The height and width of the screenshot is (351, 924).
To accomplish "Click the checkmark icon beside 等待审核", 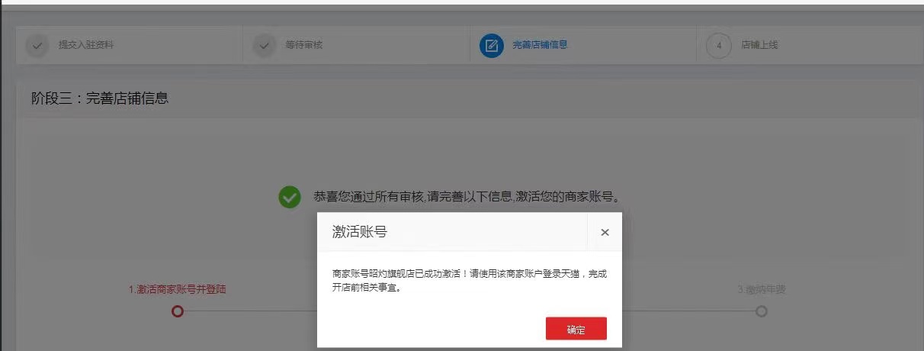I will pyautogui.click(x=264, y=45).
